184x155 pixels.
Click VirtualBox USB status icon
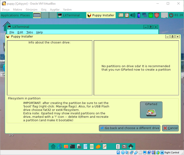click(x=136, y=152)
